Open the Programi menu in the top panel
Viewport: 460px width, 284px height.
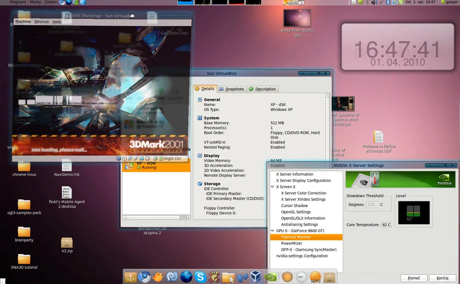(x=18, y=2)
